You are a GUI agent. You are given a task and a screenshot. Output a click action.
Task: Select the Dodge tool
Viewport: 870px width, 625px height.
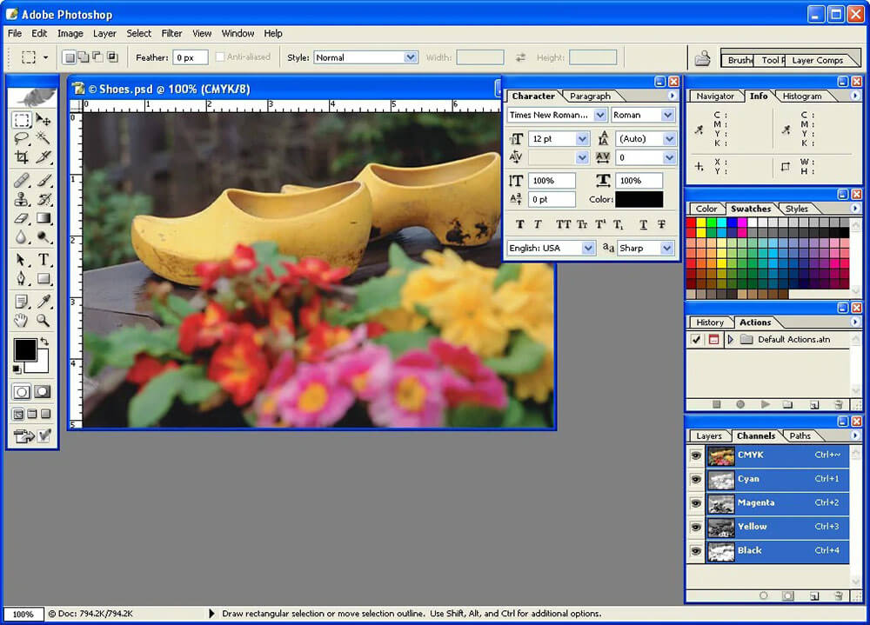click(43, 237)
